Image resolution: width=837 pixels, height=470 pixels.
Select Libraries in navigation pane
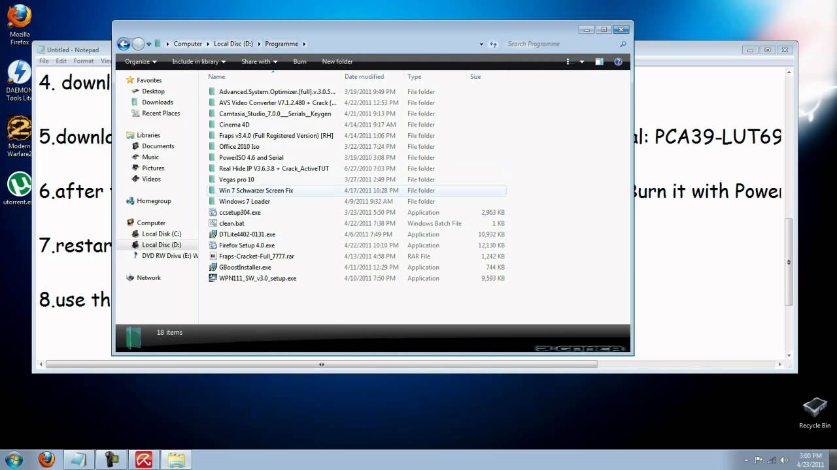point(148,135)
